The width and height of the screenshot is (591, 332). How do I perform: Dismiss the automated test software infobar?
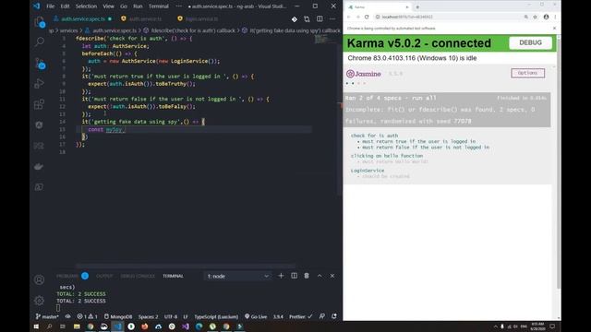554,29
